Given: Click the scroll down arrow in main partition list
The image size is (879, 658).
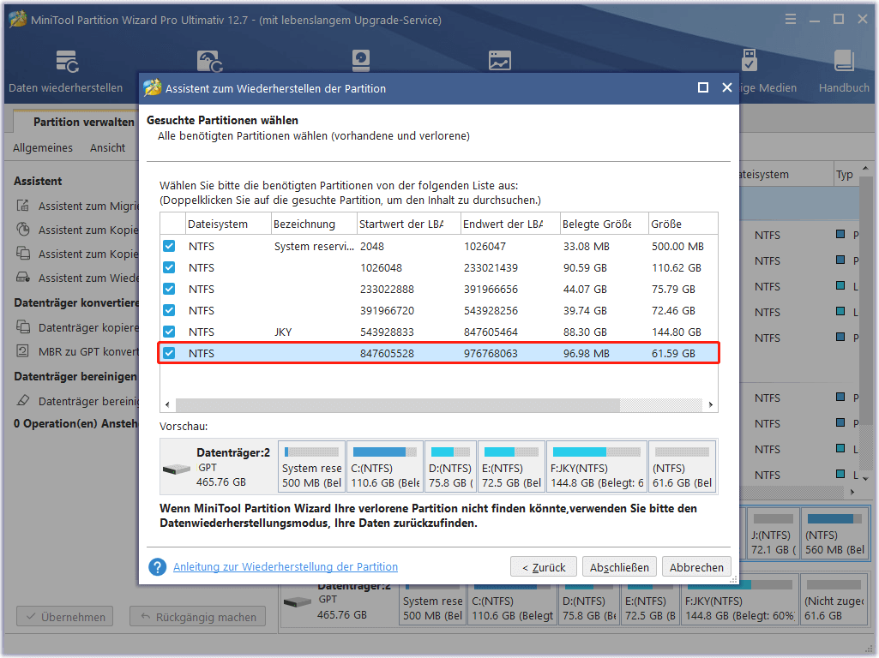Looking at the screenshot, I should (868, 477).
